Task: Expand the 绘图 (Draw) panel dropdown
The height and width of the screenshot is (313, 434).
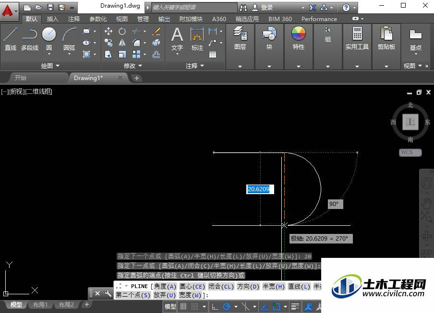Action: pyautogui.click(x=50, y=66)
